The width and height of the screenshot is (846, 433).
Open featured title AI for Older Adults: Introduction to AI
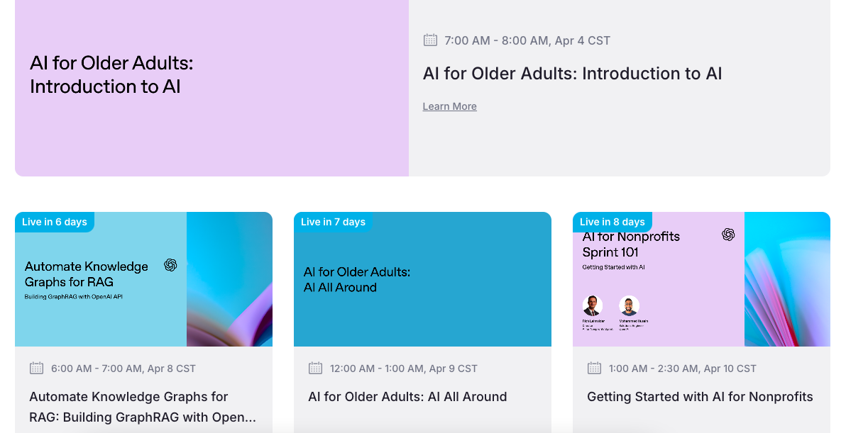pos(572,74)
